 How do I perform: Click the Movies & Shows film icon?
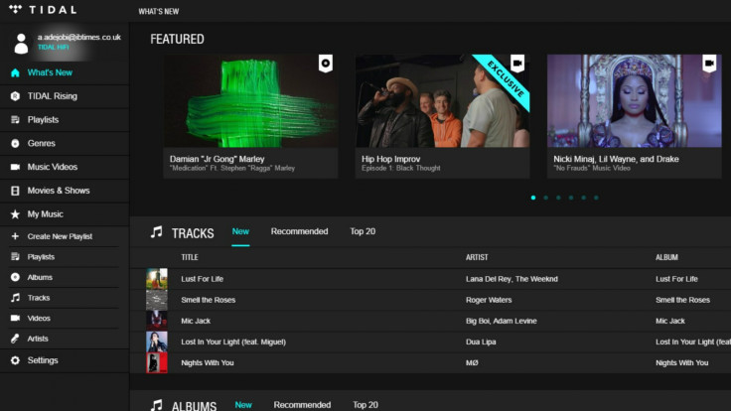(x=15, y=191)
